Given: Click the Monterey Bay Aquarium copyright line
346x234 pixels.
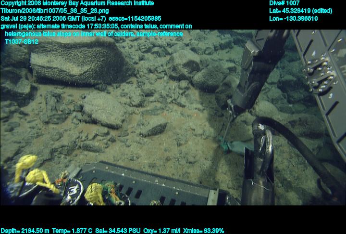Looking at the screenshot, I should click(x=77, y=3).
